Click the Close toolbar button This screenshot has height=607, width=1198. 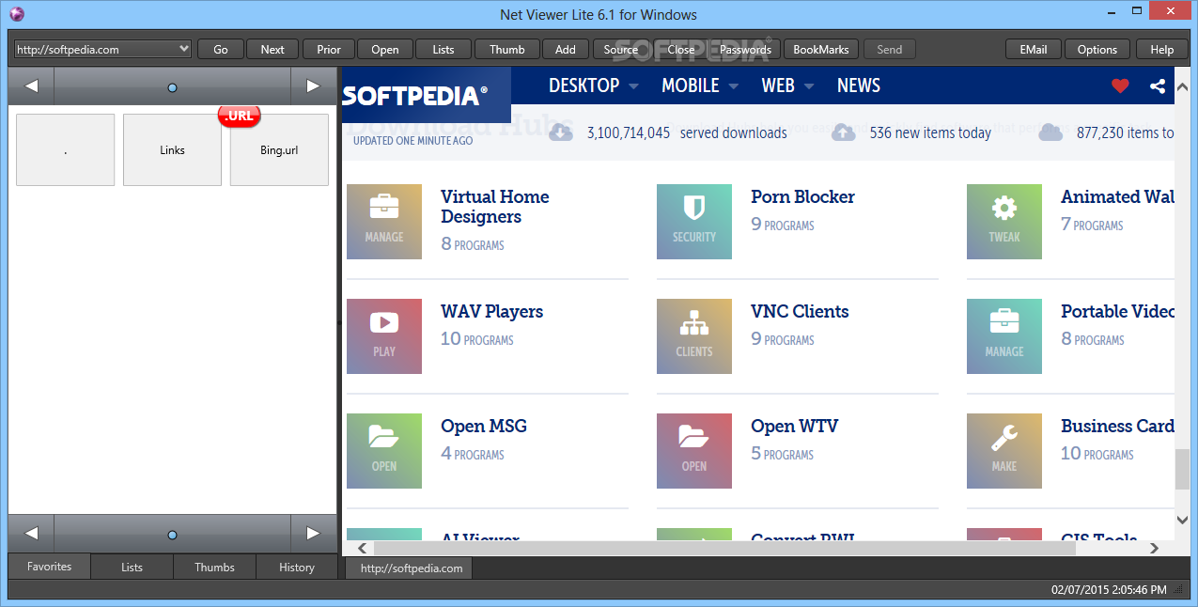[681, 49]
